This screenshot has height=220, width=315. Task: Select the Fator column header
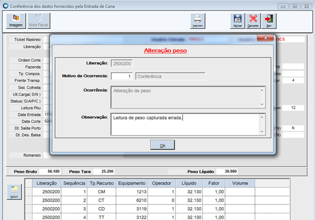click(214, 183)
